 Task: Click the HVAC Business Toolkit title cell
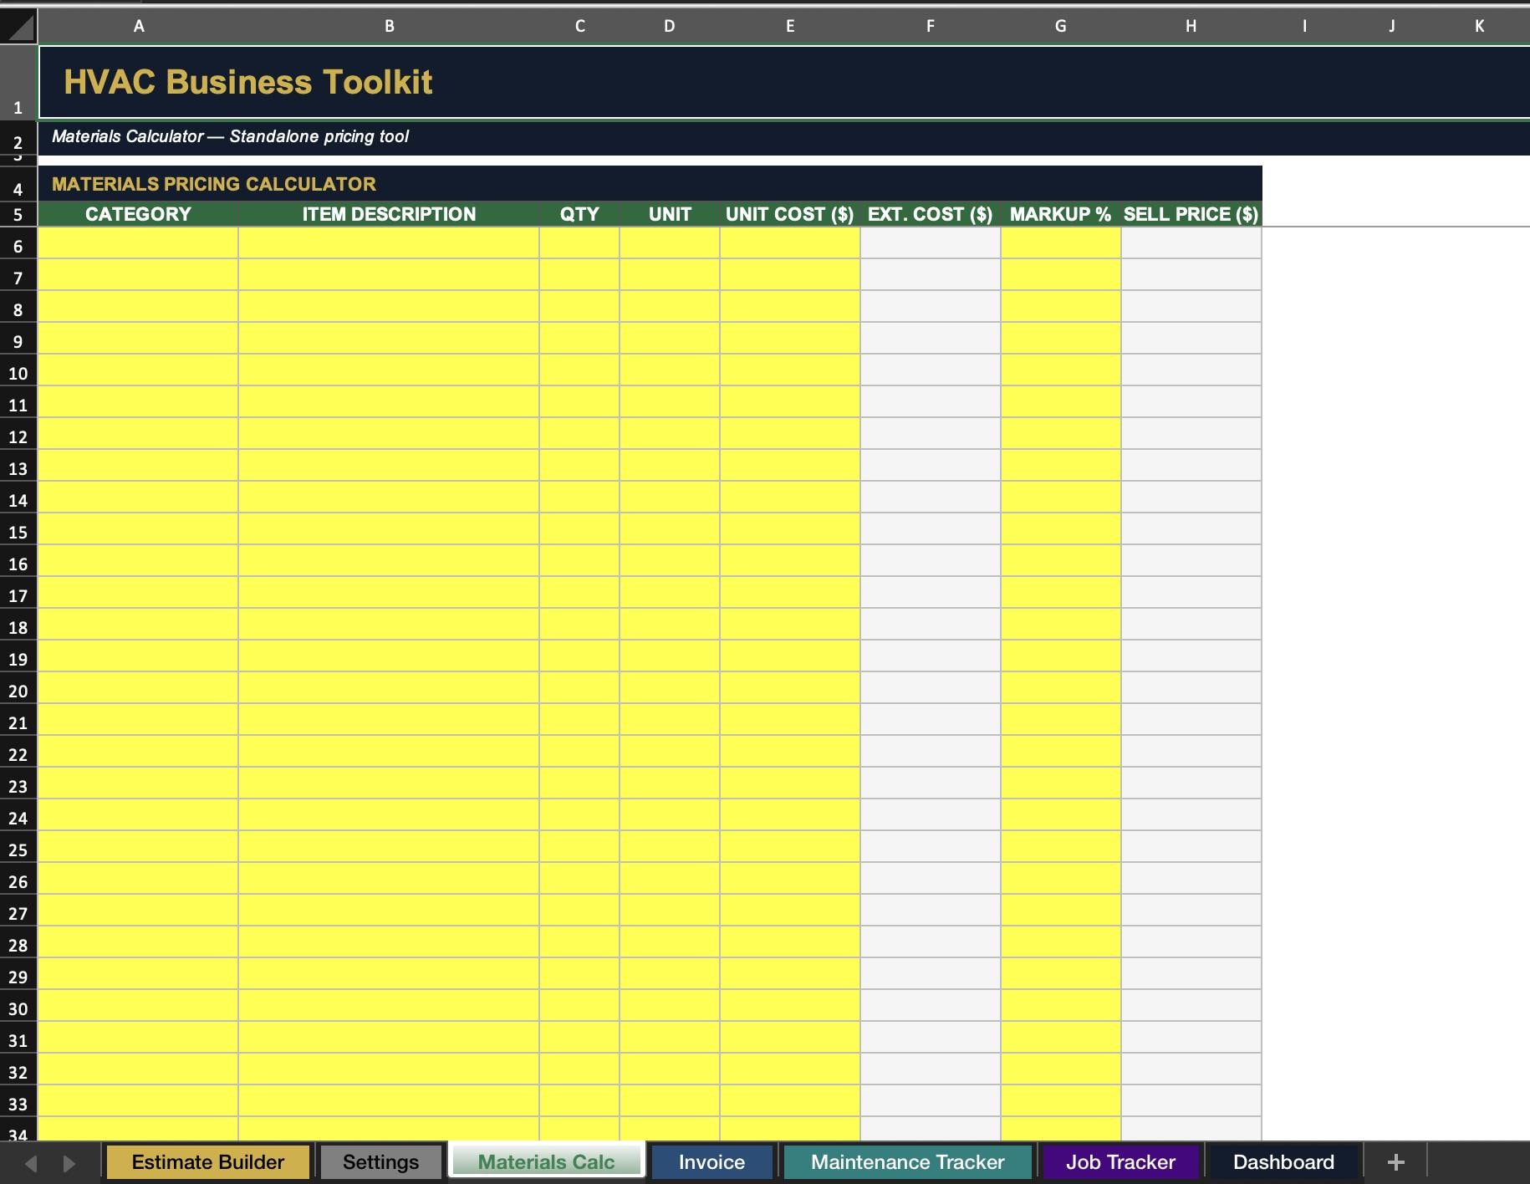(x=784, y=82)
